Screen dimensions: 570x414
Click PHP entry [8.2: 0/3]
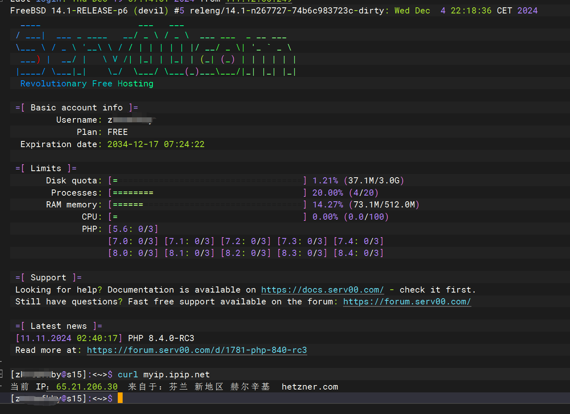[x=246, y=253]
